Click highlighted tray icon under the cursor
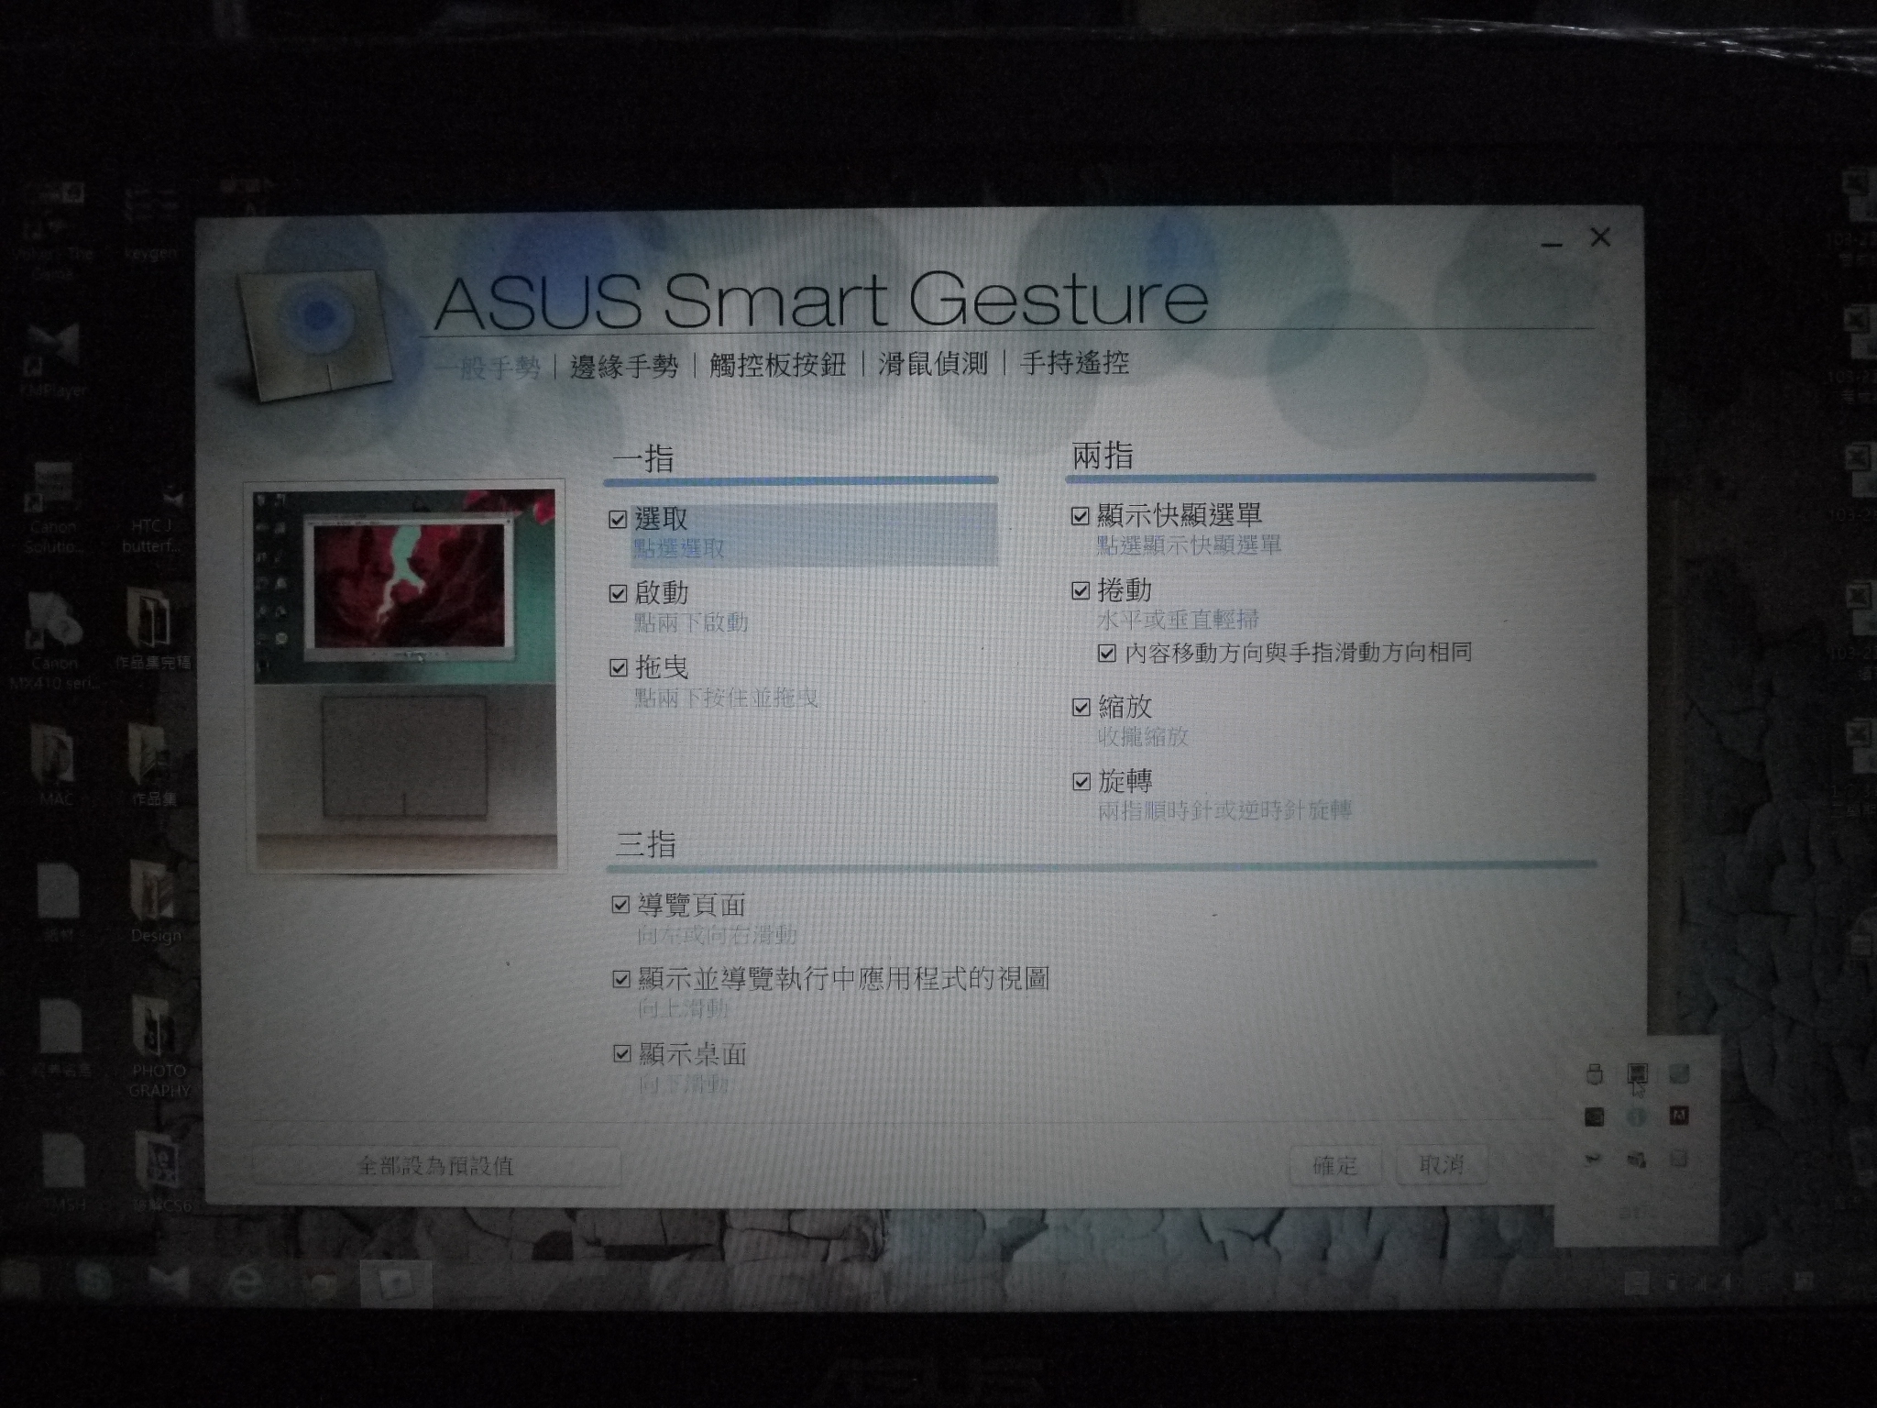 [x=1637, y=1072]
